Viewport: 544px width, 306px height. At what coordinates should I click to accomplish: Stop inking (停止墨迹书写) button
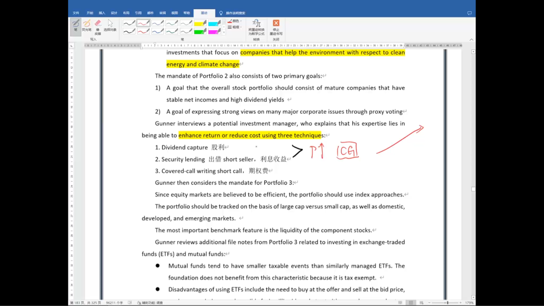click(x=276, y=28)
